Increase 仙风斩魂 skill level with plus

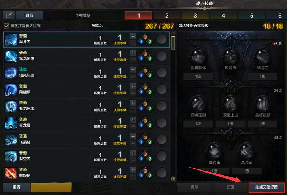[133, 70]
